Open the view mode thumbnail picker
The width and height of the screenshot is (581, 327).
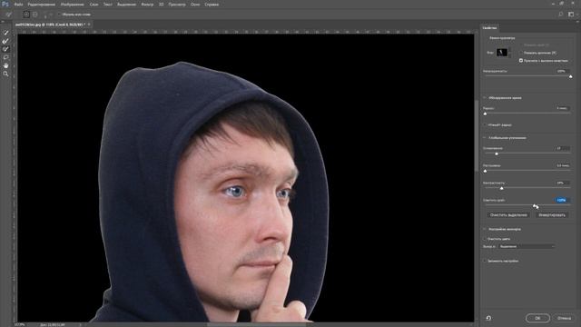502,53
